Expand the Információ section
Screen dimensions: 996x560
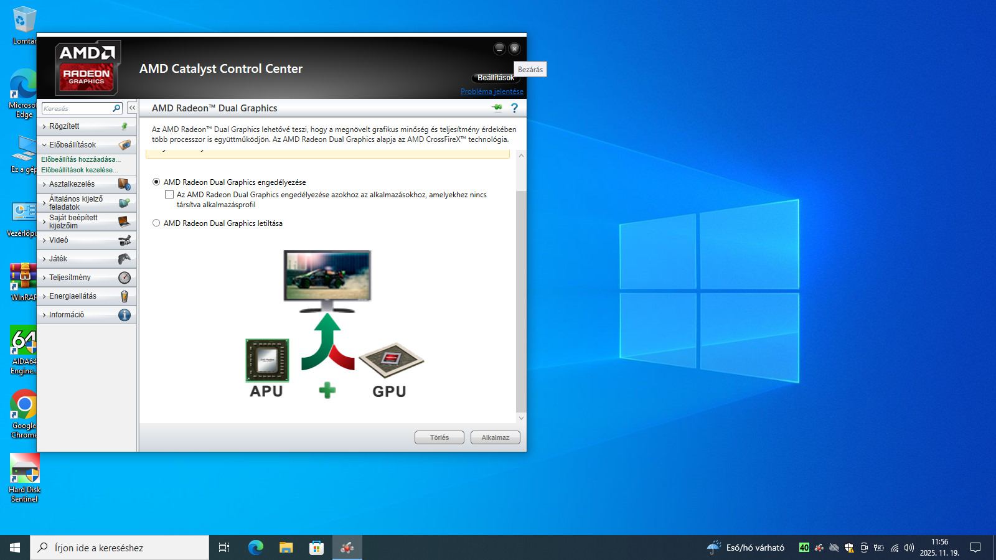87,315
